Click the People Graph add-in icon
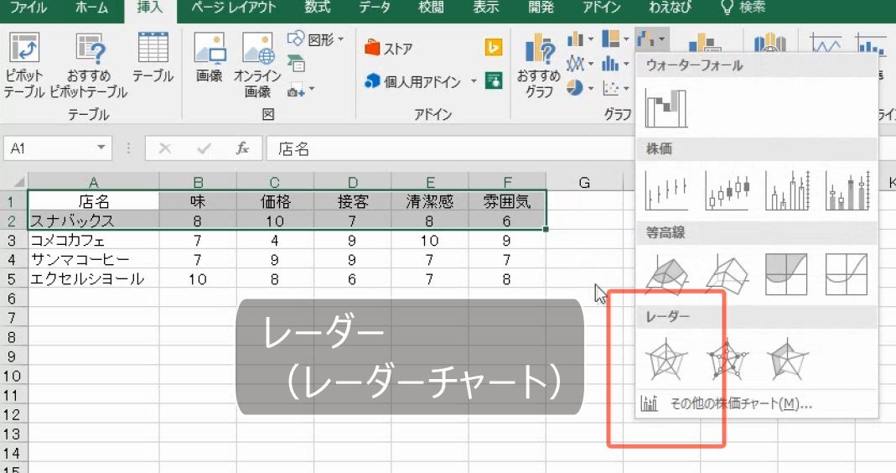Screen dimensions: 896x473 click(494, 81)
